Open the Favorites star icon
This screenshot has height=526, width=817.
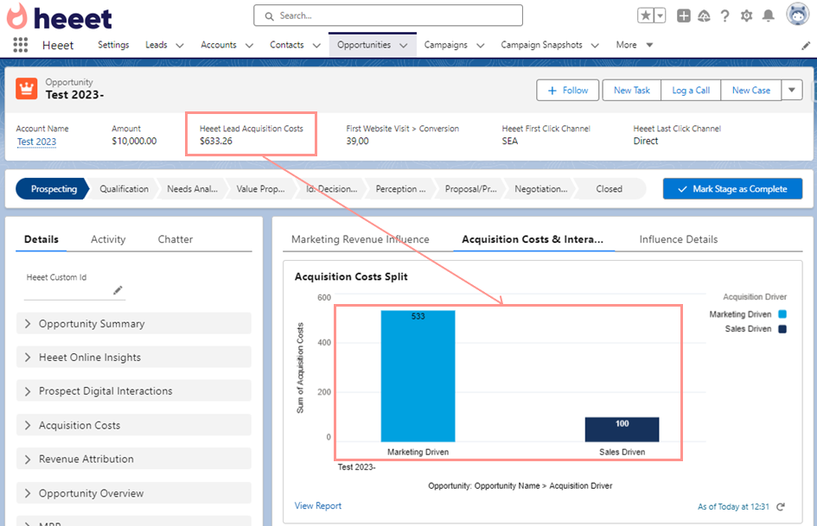(646, 16)
